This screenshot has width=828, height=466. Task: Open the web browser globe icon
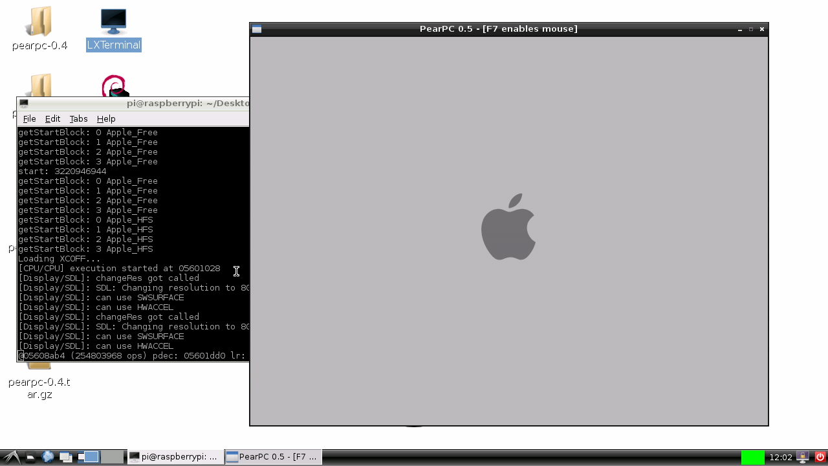pyautogui.click(x=48, y=457)
